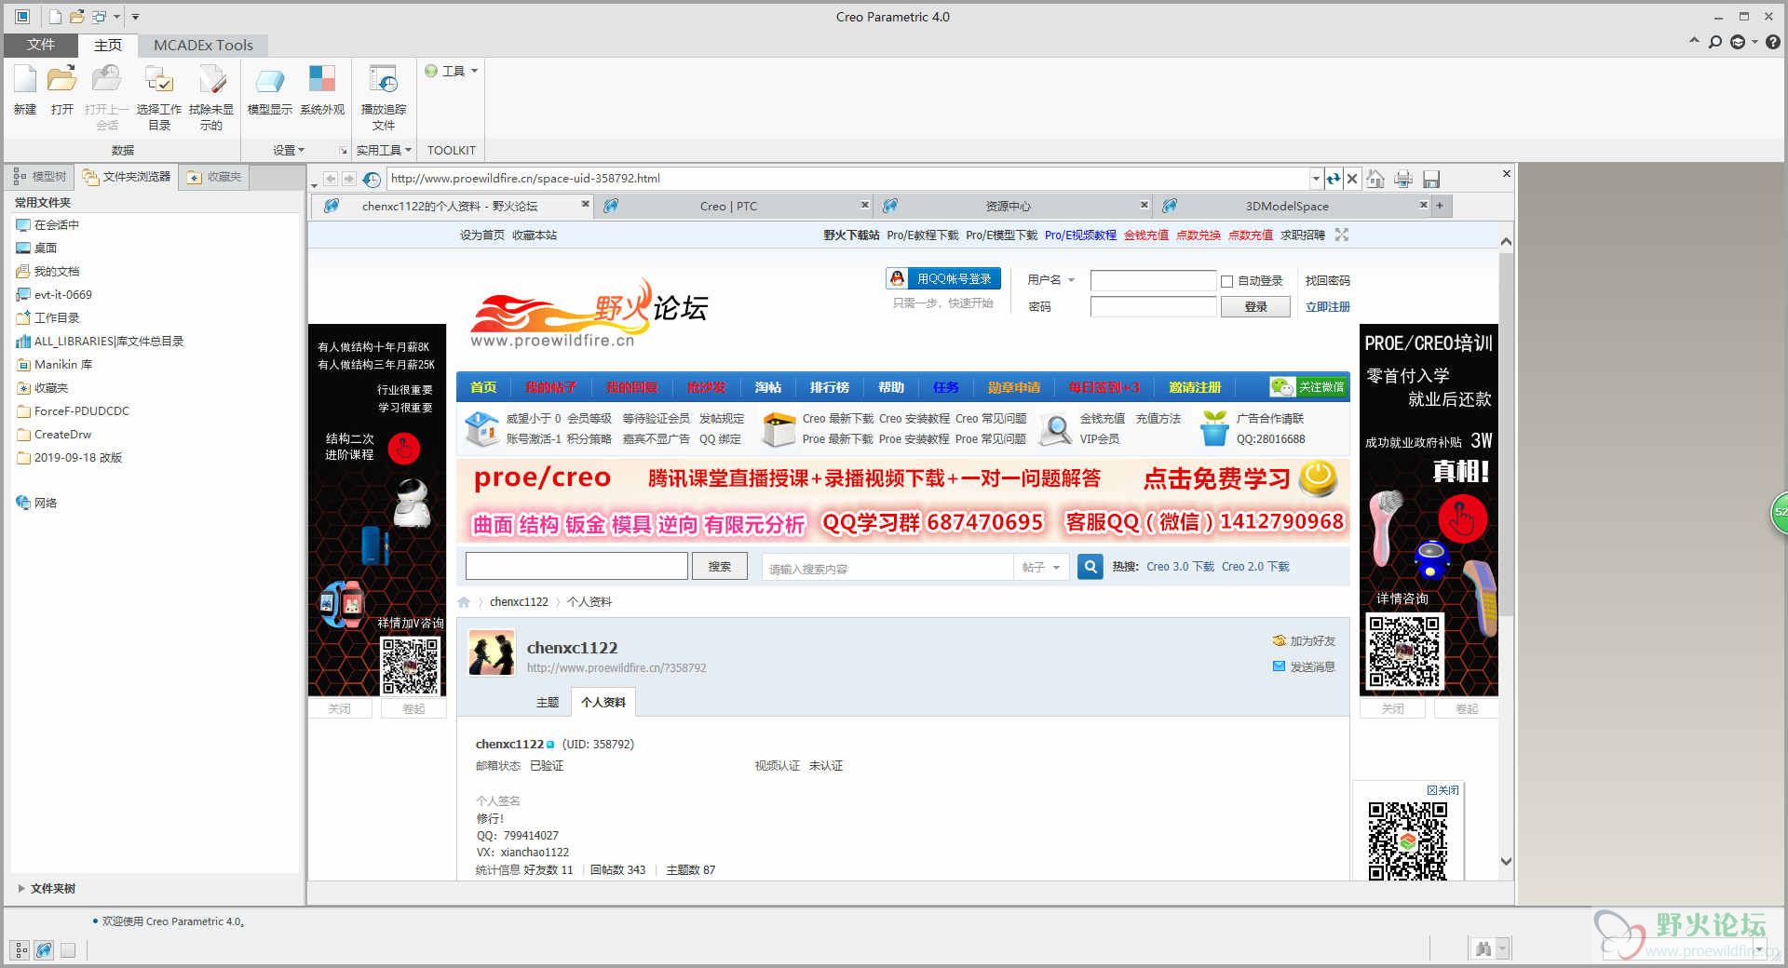Open the 主题 tab on profile page

[548, 703]
